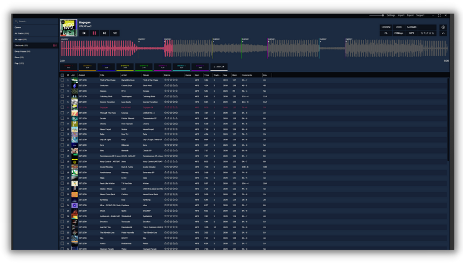Open the Import menu
The height and width of the screenshot is (263, 463).
tap(401, 15)
